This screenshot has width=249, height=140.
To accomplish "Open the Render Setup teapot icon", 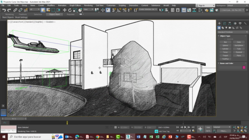I will [207, 10].
